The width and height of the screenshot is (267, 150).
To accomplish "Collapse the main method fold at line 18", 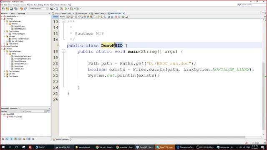I will [63, 51].
